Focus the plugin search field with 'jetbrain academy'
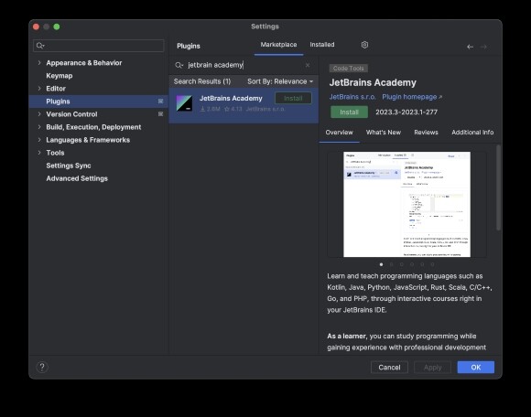This screenshot has width=531, height=417. (x=244, y=65)
